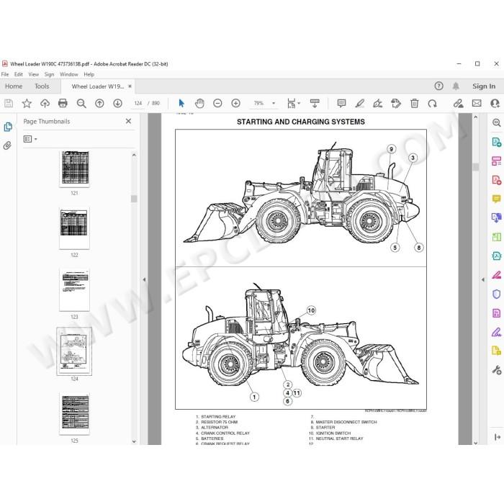
Task: Go to the previous page arrow
Action: pyautogui.click(x=99, y=103)
